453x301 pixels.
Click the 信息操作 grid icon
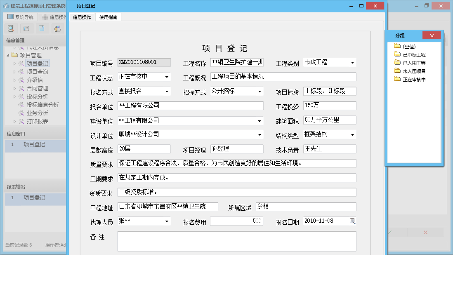point(44,16)
